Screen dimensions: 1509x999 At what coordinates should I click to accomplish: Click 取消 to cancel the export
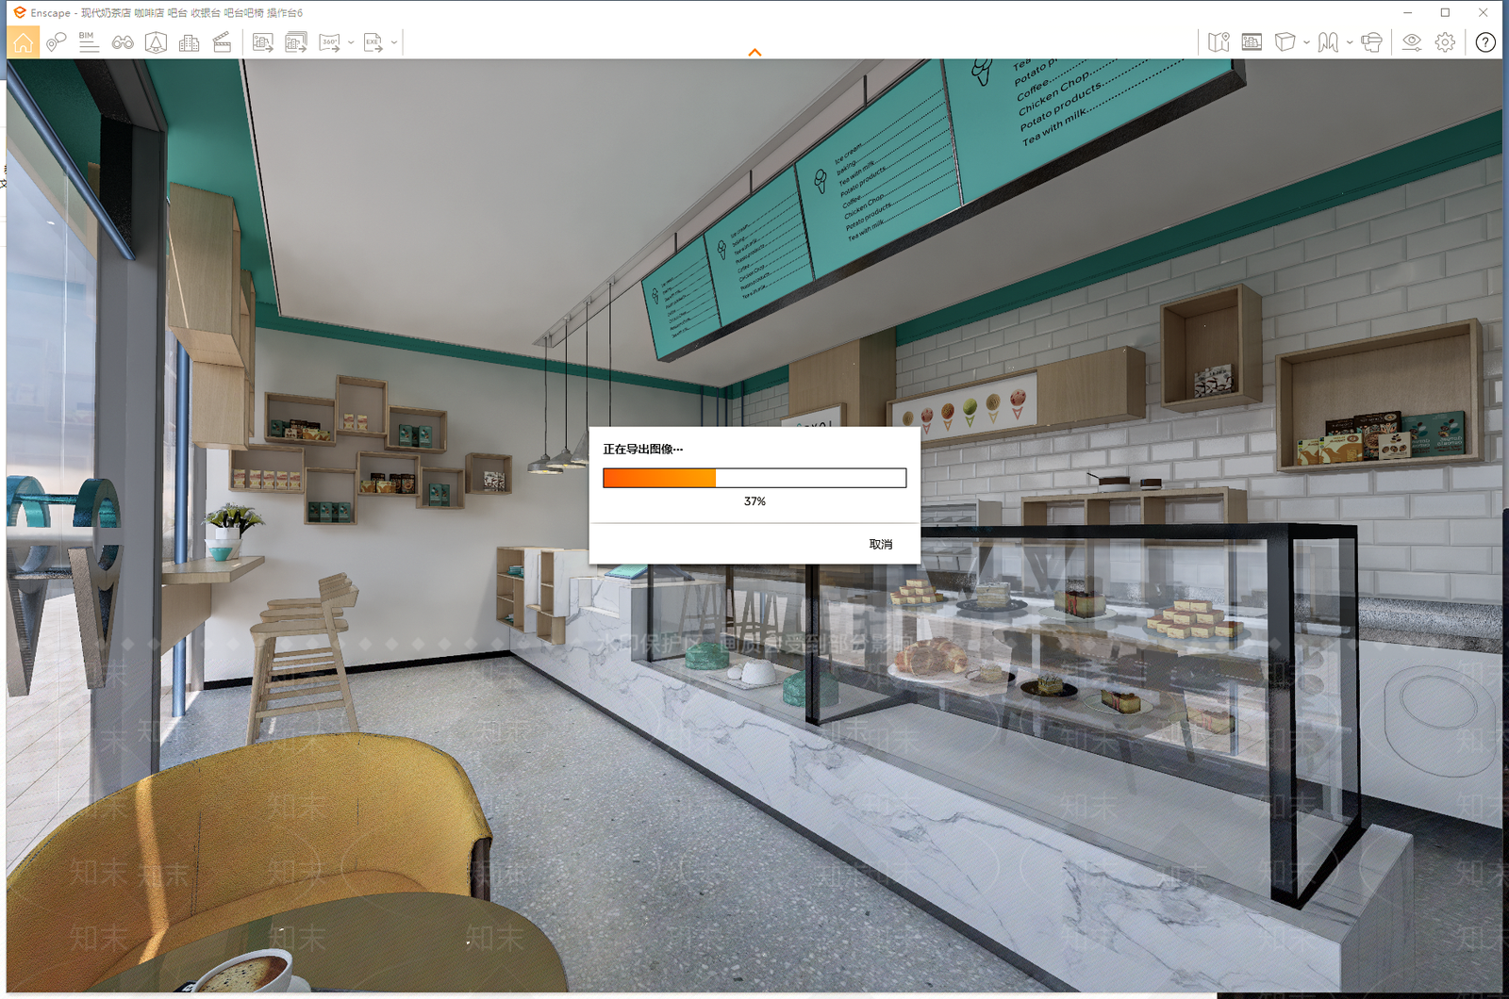click(x=881, y=545)
